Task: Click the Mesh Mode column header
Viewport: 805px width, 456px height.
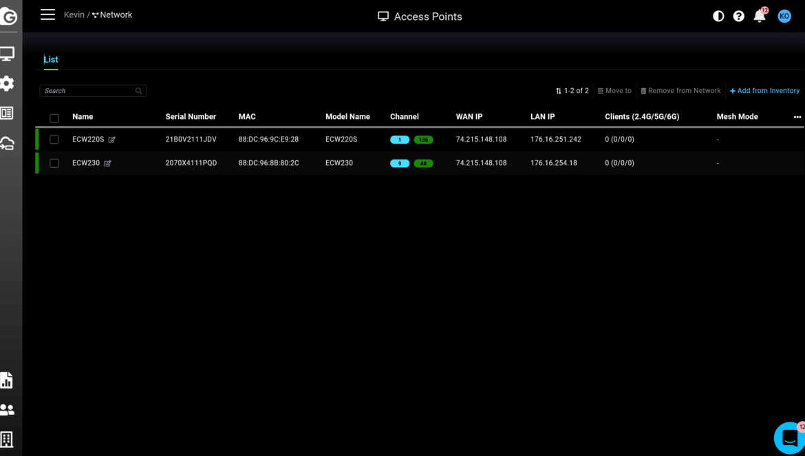Action: coord(738,117)
